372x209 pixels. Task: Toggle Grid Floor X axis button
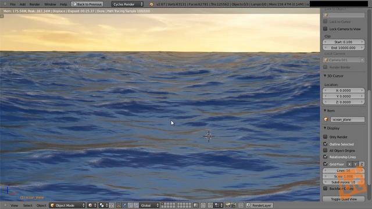click(349, 164)
